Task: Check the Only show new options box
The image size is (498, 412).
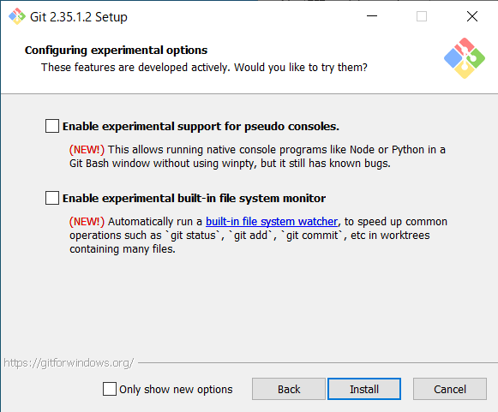Action: pyautogui.click(x=110, y=389)
